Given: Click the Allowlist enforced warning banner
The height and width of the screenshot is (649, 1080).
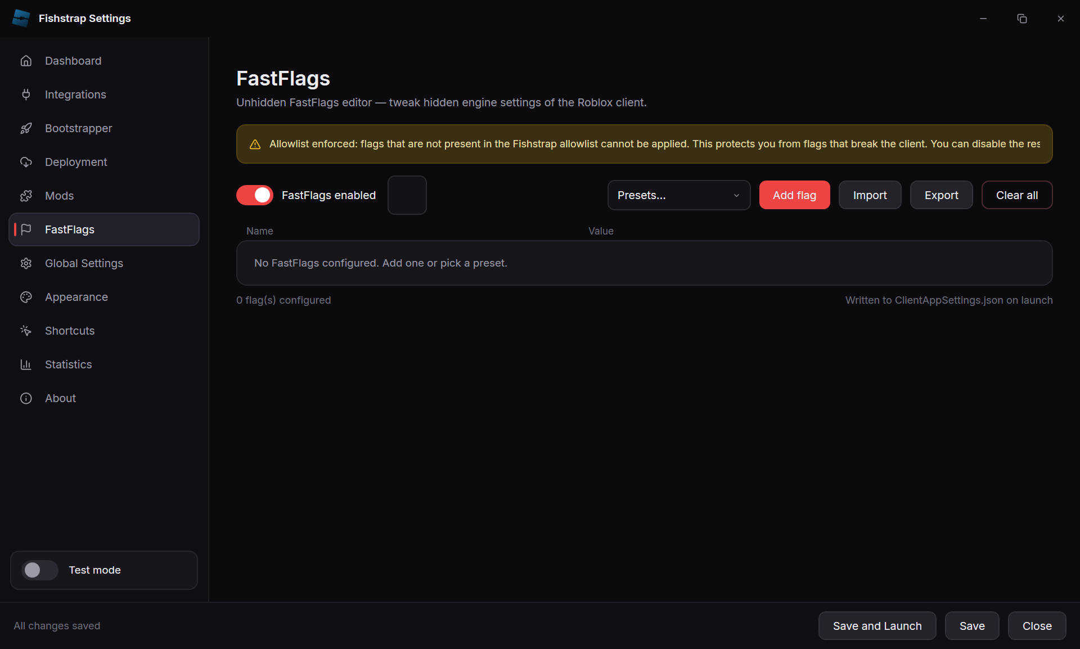Looking at the screenshot, I should click(644, 144).
